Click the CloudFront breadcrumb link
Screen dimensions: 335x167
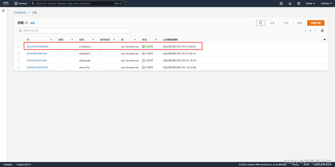[20, 13]
